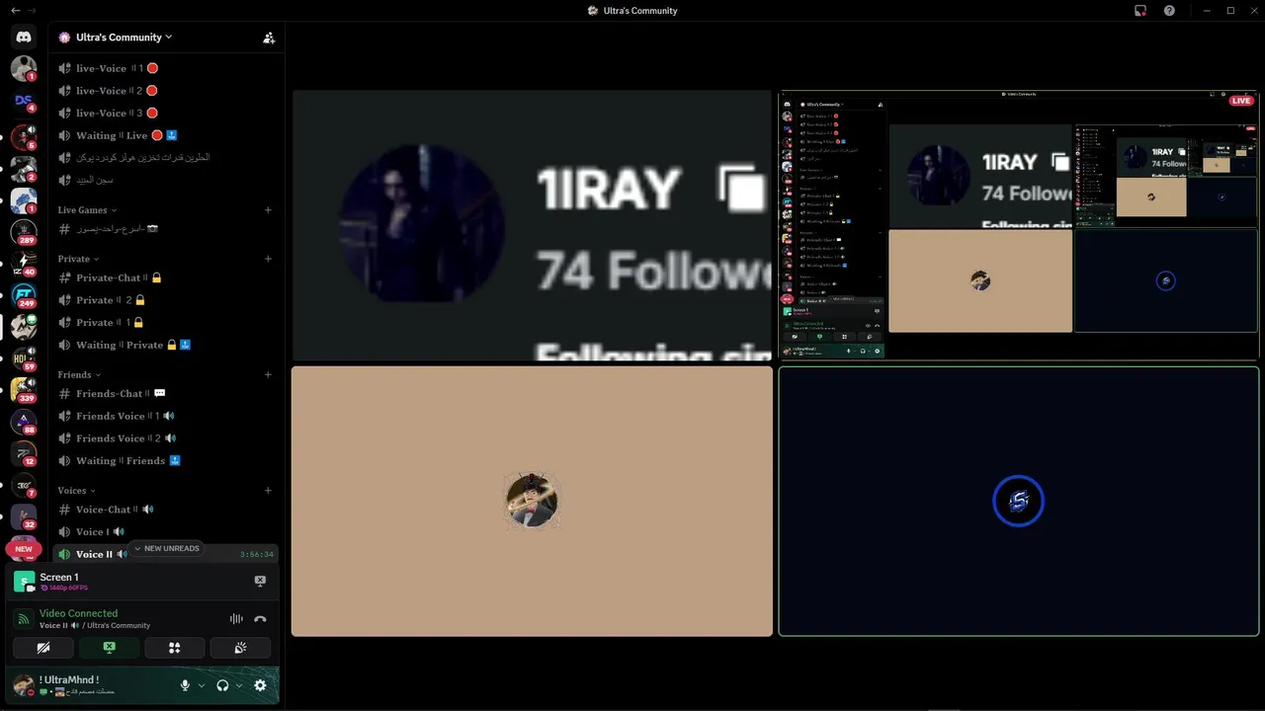
Task: Collapse the Private category
Action: tap(79, 259)
